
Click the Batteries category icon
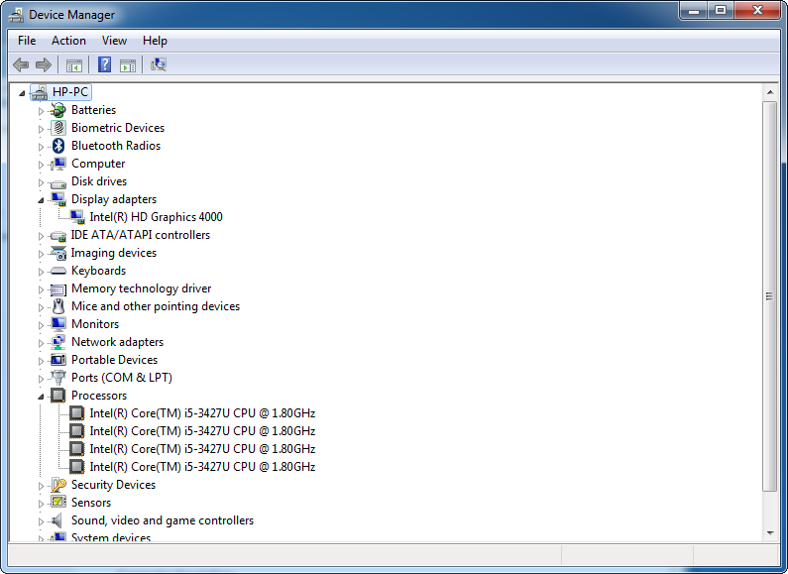coord(58,110)
